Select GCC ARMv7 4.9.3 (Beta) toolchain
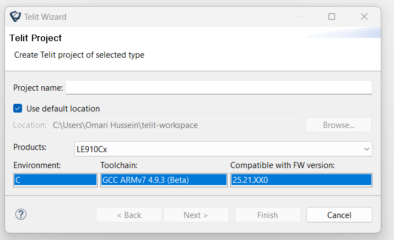The width and height of the screenshot is (394, 240). [164, 180]
